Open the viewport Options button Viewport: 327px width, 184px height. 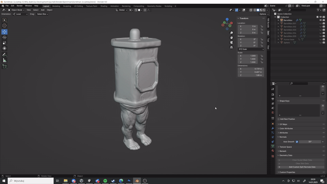(264, 14)
